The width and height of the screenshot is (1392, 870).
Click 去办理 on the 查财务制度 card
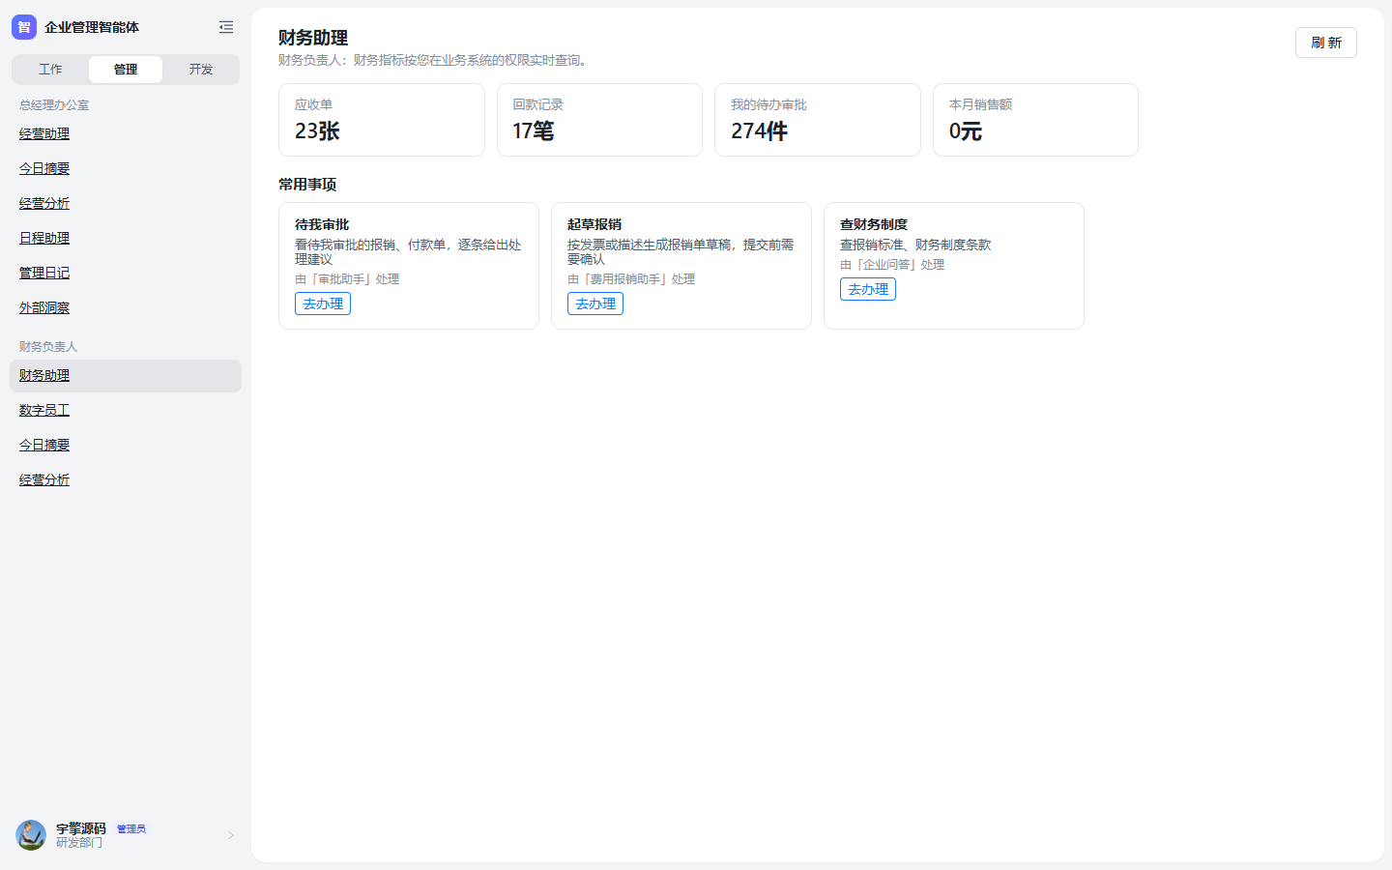(868, 289)
